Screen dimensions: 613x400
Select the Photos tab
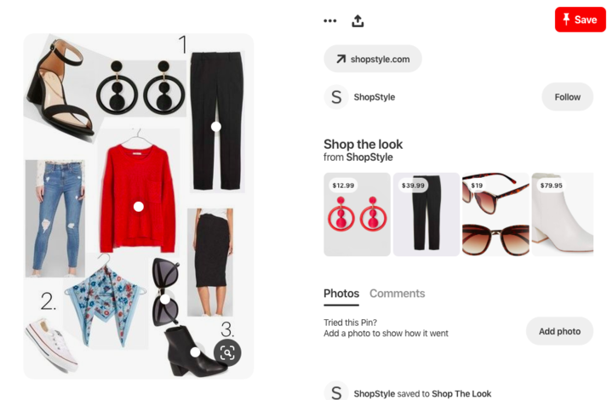pyautogui.click(x=341, y=294)
